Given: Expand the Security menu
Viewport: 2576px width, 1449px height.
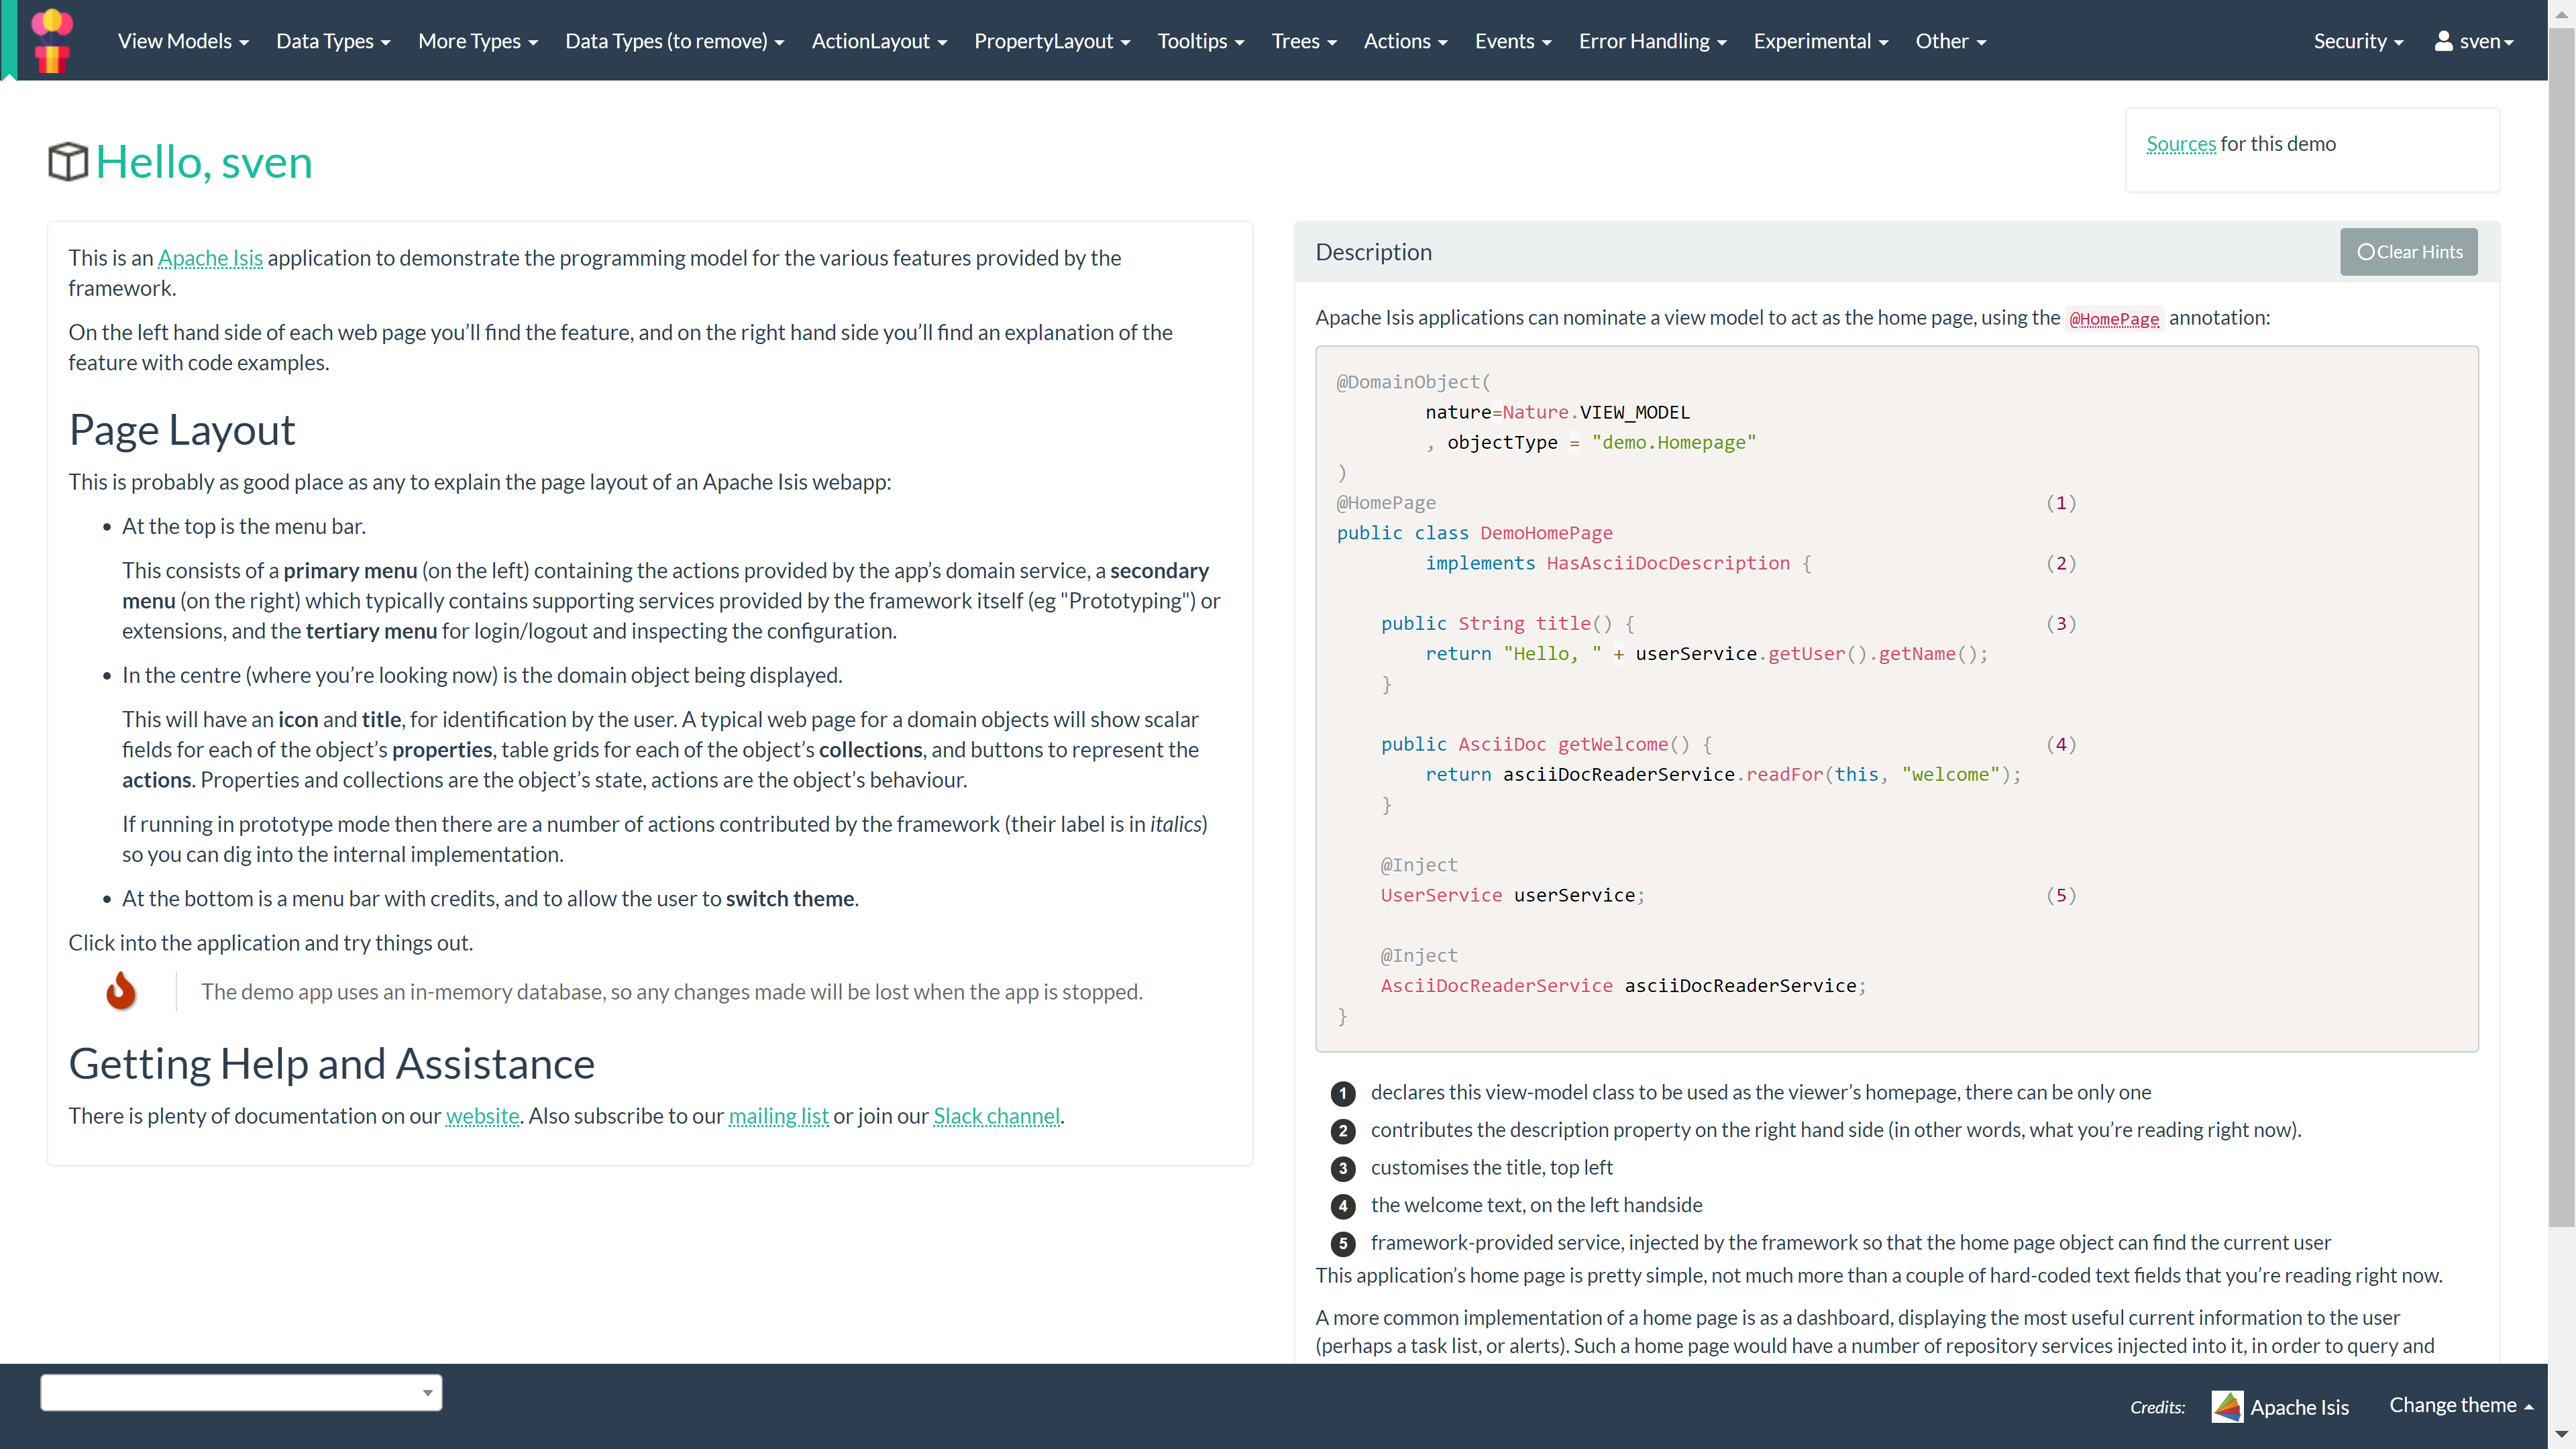Looking at the screenshot, I should click(2357, 41).
